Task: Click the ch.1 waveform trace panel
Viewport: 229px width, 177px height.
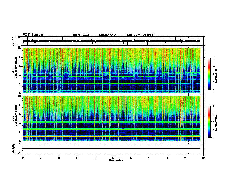Action: pyautogui.click(x=114, y=41)
